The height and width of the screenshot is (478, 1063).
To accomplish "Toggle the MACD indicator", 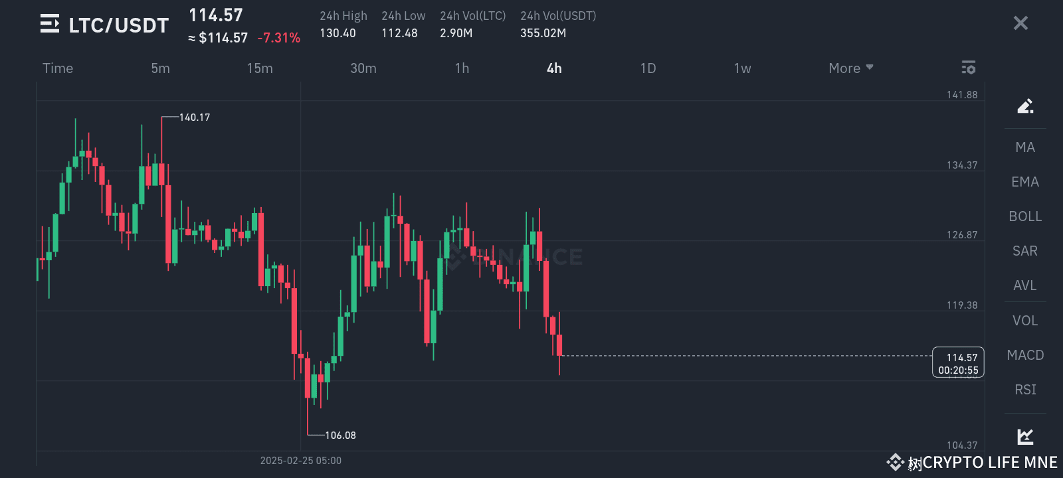I will [1025, 355].
